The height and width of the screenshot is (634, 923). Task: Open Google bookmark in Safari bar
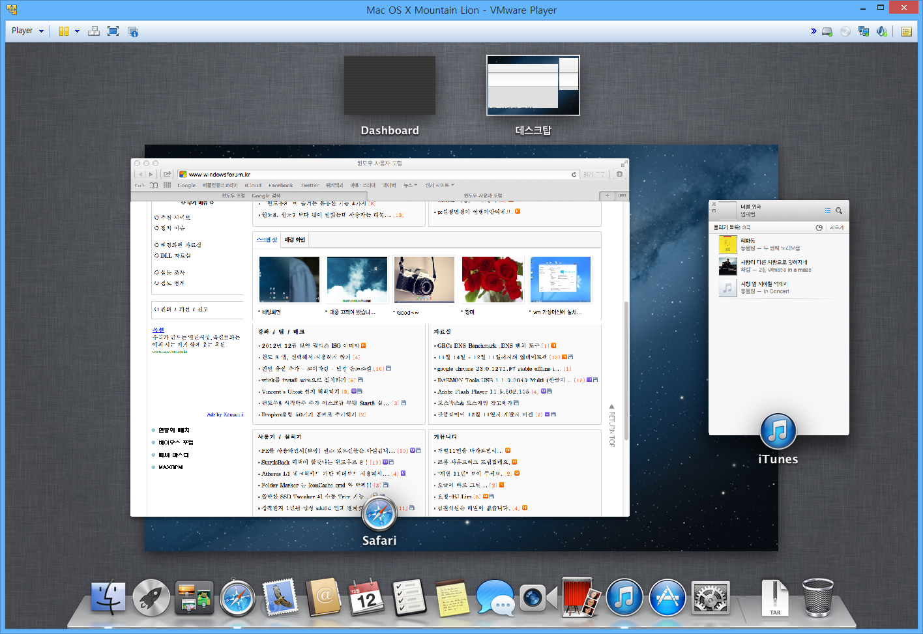click(186, 185)
